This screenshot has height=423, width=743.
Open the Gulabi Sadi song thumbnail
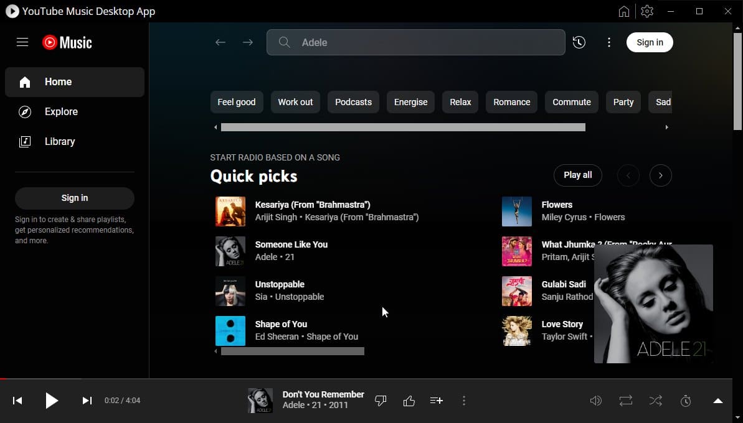[516, 291]
